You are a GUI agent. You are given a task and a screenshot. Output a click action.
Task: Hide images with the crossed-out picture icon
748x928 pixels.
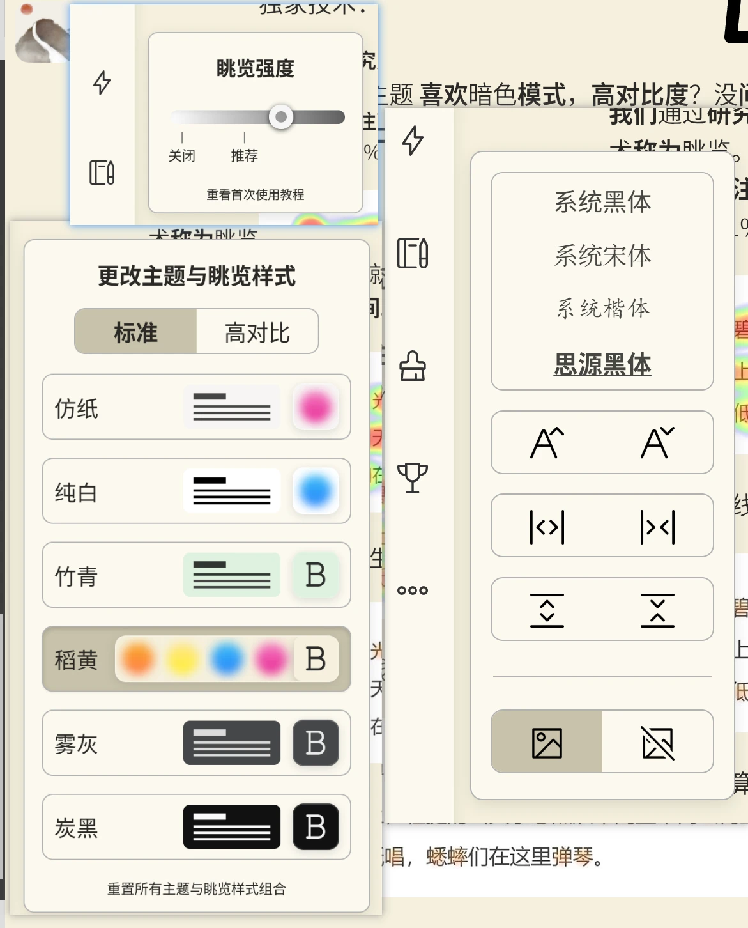point(658,742)
